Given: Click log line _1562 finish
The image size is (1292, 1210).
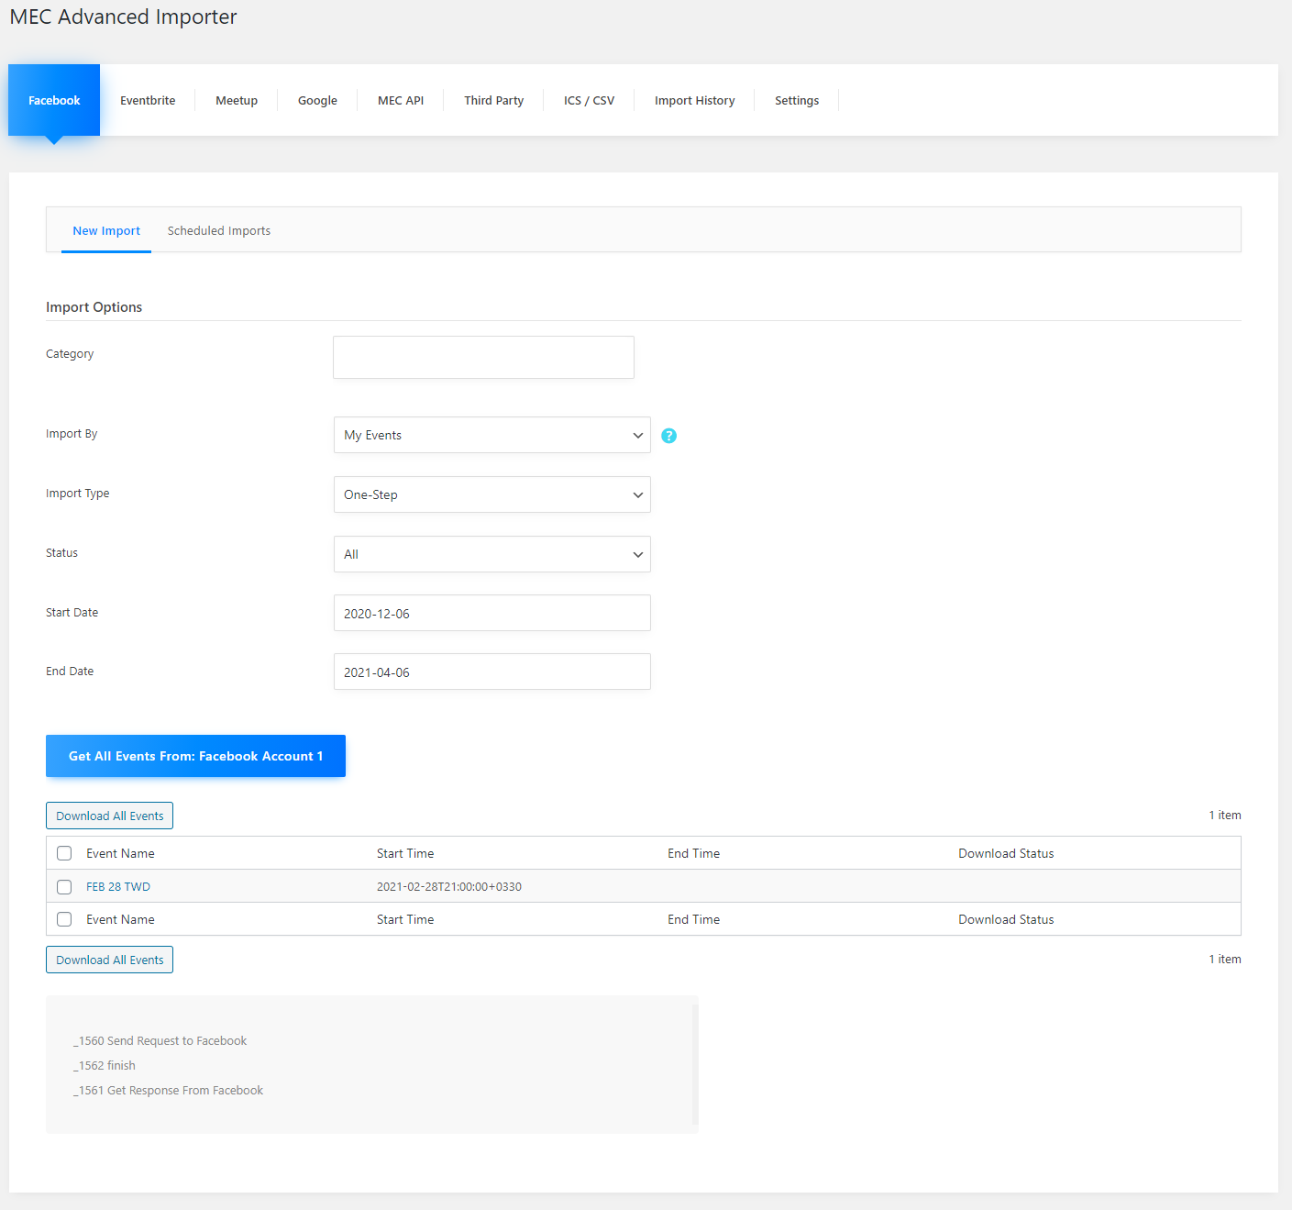Looking at the screenshot, I should point(105,1066).
